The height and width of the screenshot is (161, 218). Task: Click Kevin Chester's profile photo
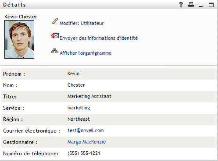(x=19, y=39)
